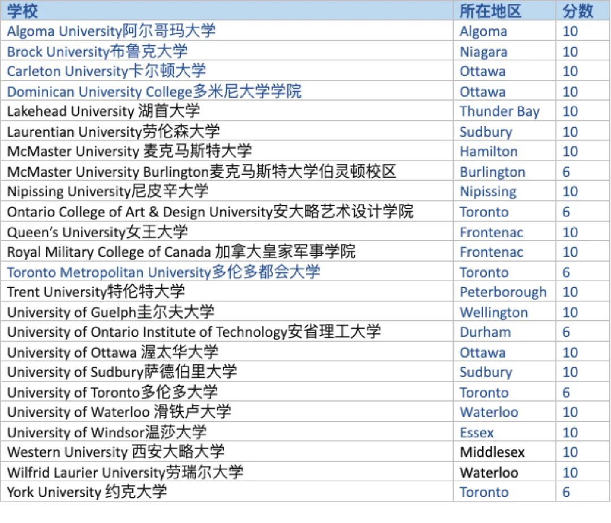
Task: Select the Ontario College of Art & Design cell
Action: click(x=227, y=211)
